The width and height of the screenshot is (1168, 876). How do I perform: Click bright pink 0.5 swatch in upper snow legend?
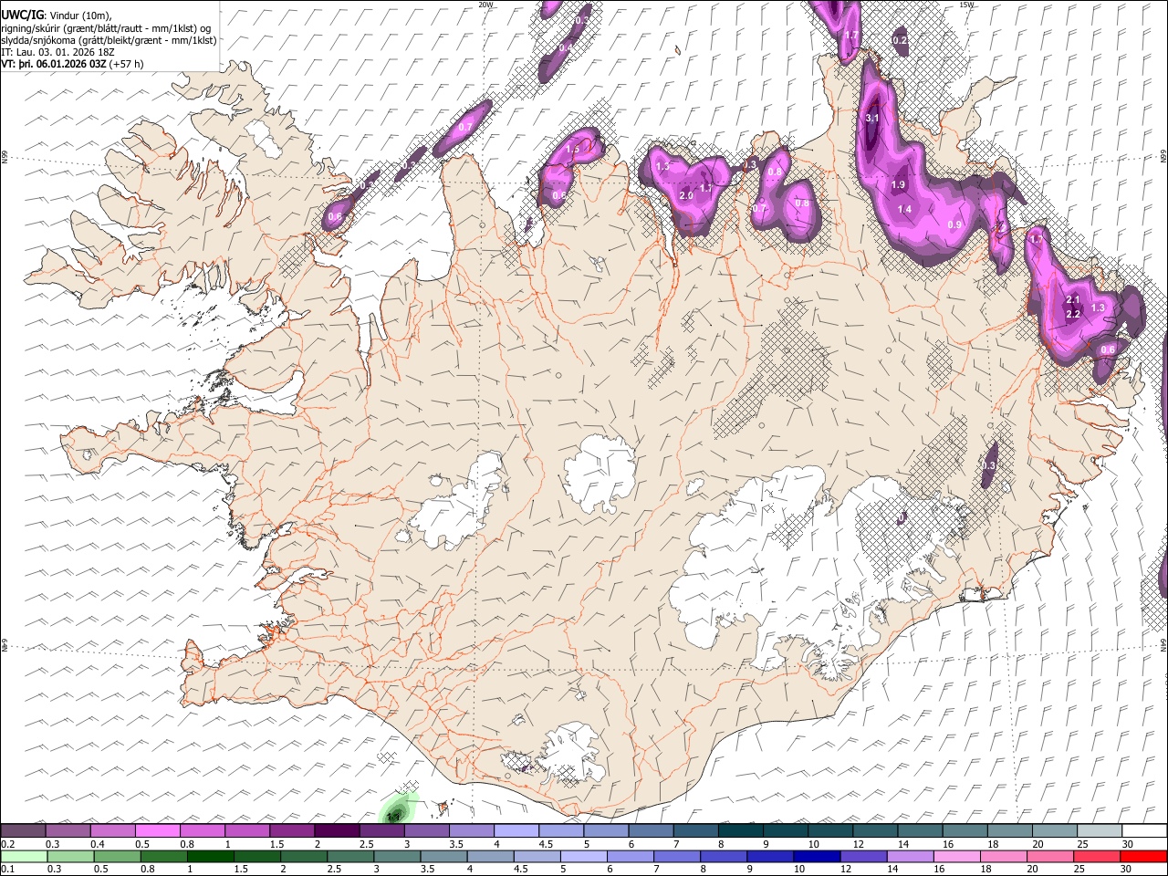click(157, 831)
